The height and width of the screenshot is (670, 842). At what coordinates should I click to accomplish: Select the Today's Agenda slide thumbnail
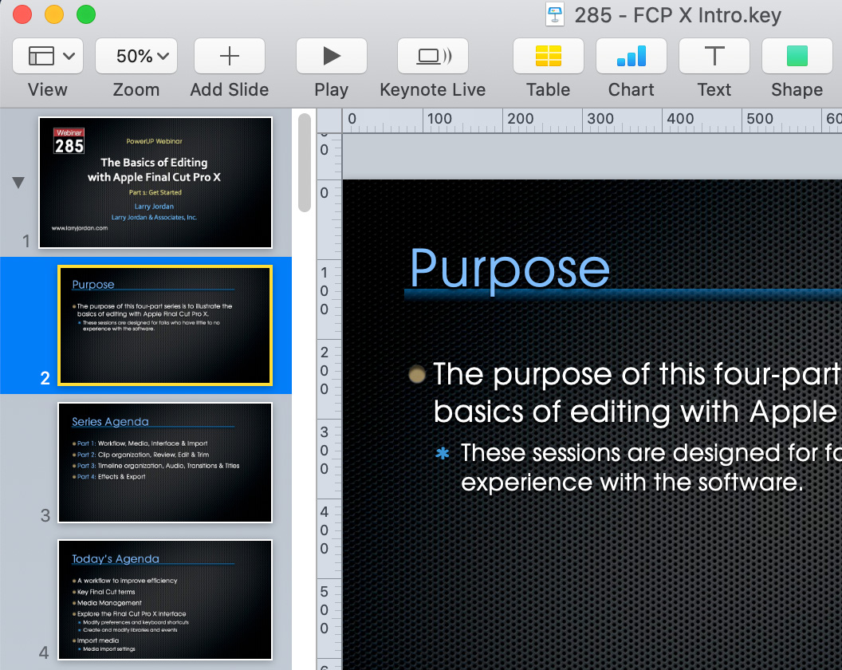(x=165, y=600)
